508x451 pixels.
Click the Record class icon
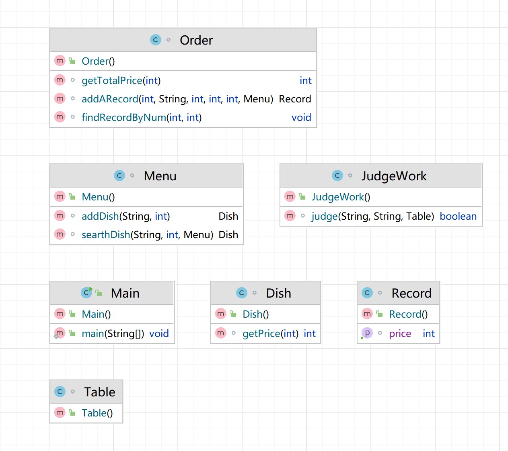click(367, 293)
